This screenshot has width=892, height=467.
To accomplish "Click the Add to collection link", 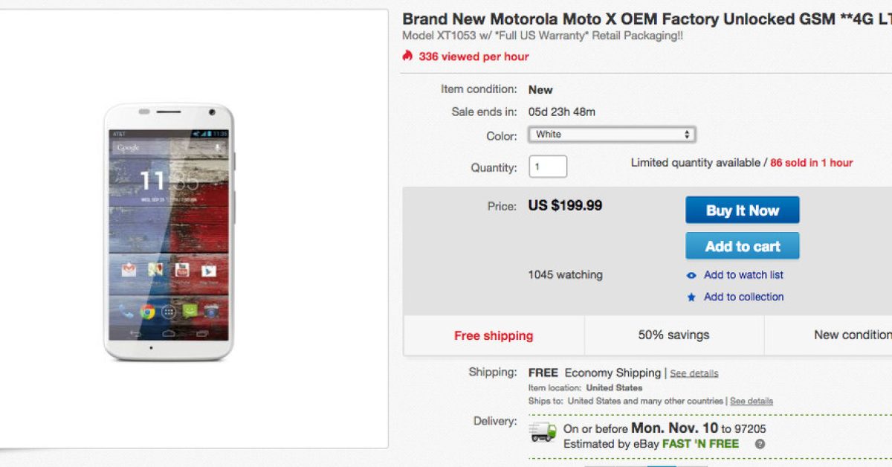I will (x=743, y=297).
